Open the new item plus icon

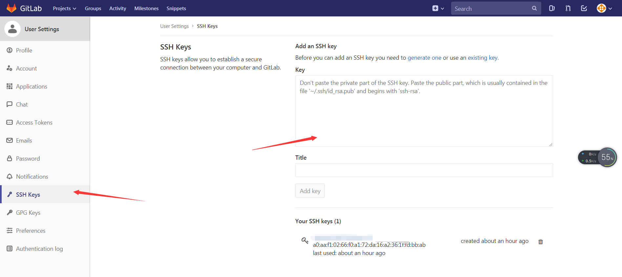point(435,9)
